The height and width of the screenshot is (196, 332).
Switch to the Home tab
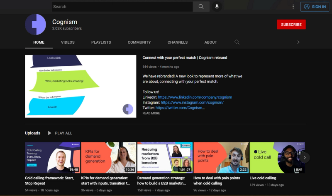pos(39,42)
